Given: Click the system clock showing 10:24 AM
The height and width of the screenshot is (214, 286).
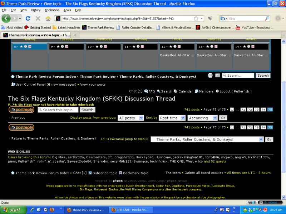Looking at the screenshot, I should 276,210.
